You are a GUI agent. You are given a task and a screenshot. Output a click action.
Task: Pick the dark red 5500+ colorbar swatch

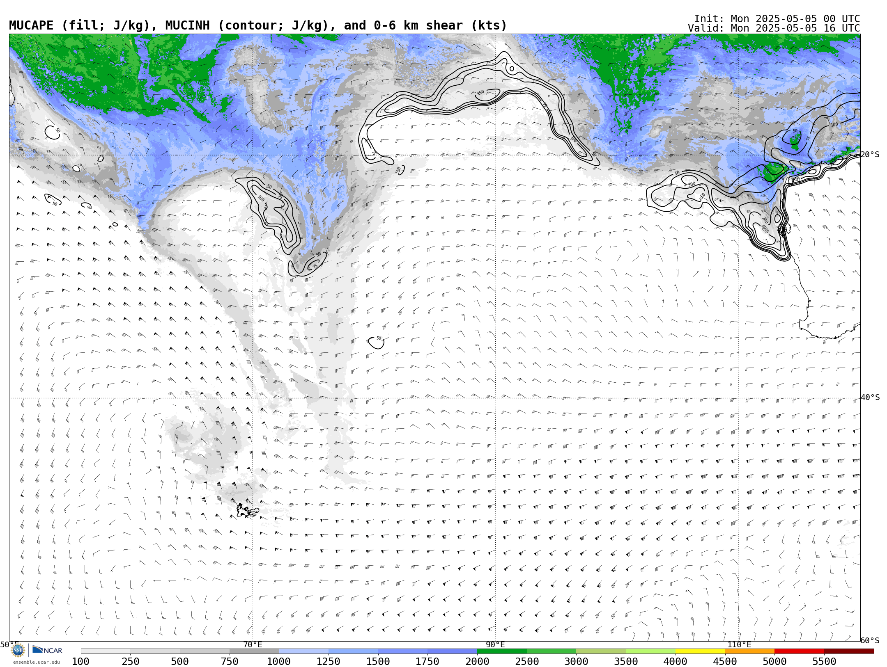click(x=849, y=651)
